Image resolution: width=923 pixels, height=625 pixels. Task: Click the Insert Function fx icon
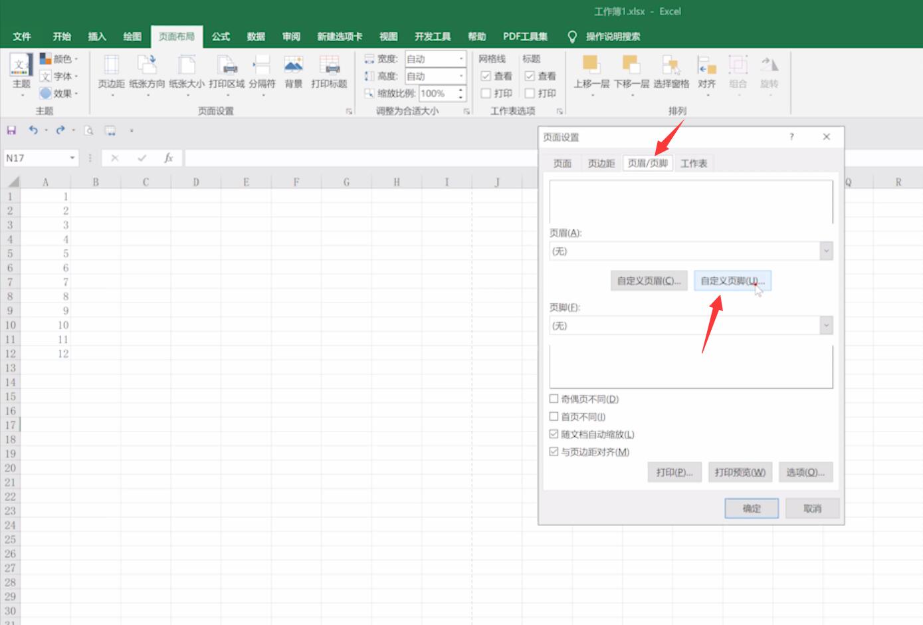click(169, 158)
